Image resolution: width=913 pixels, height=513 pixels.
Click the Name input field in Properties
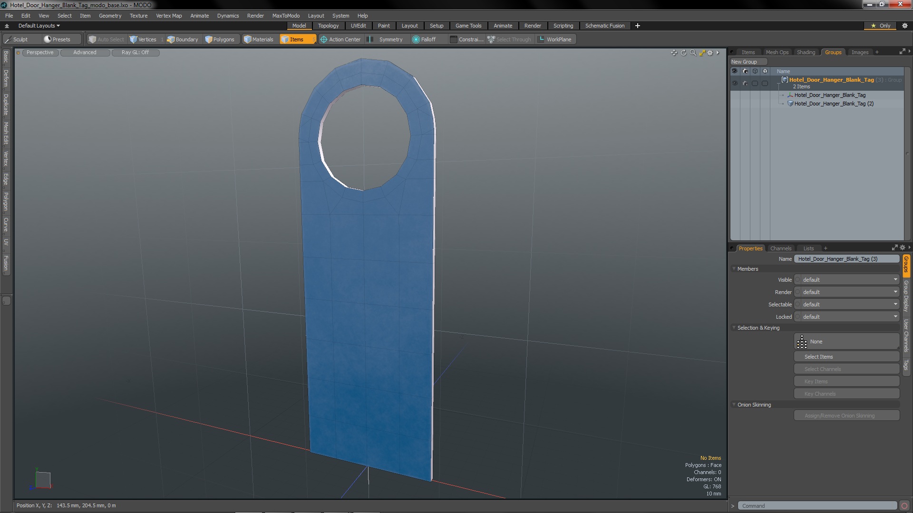(x=846, y=259)
